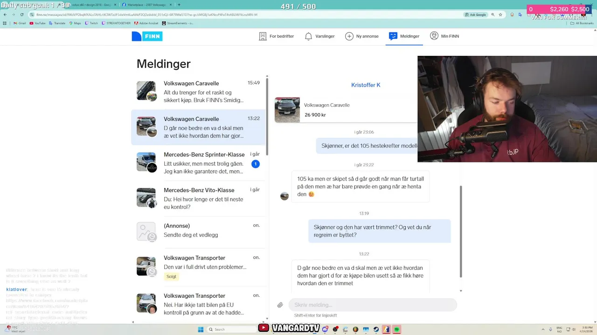Click the attachment paperclip icon
The width and height of the screenshot is (597, 335).
coord(280,305)
